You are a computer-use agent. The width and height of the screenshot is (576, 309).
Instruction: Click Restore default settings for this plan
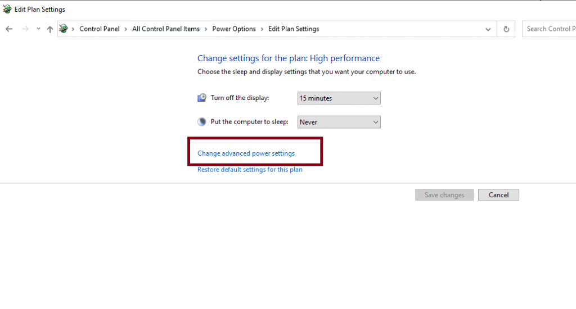point(250,170)
